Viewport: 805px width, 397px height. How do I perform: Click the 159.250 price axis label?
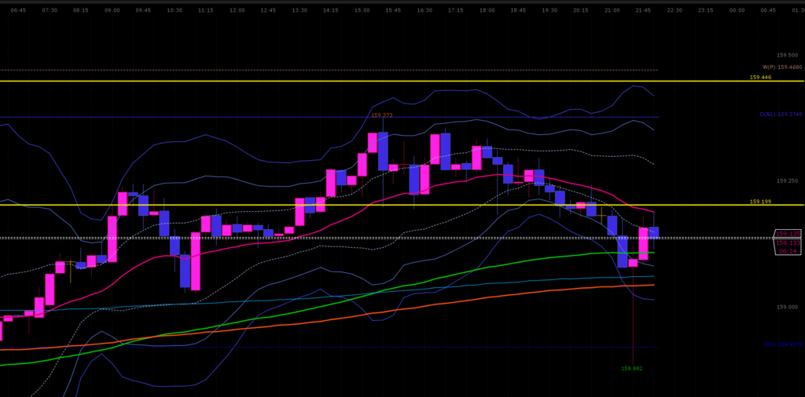(787, 181)
